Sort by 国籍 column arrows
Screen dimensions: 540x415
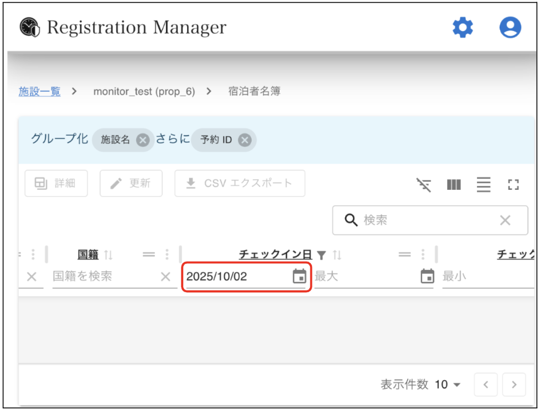point(108,255)
